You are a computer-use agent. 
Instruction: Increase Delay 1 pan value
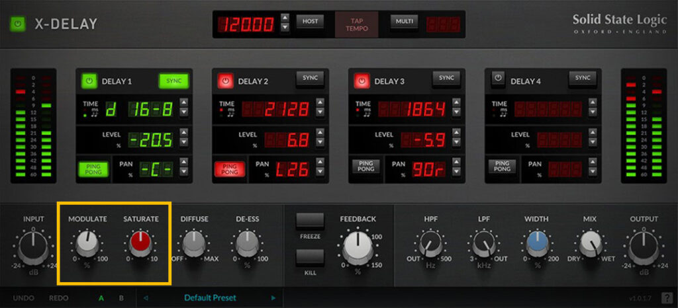(x=184, y=162)
